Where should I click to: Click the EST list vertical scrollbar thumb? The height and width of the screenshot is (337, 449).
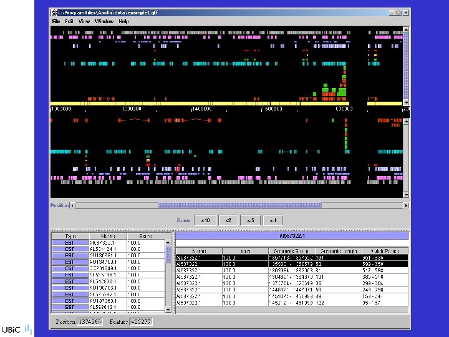[168, 254]
